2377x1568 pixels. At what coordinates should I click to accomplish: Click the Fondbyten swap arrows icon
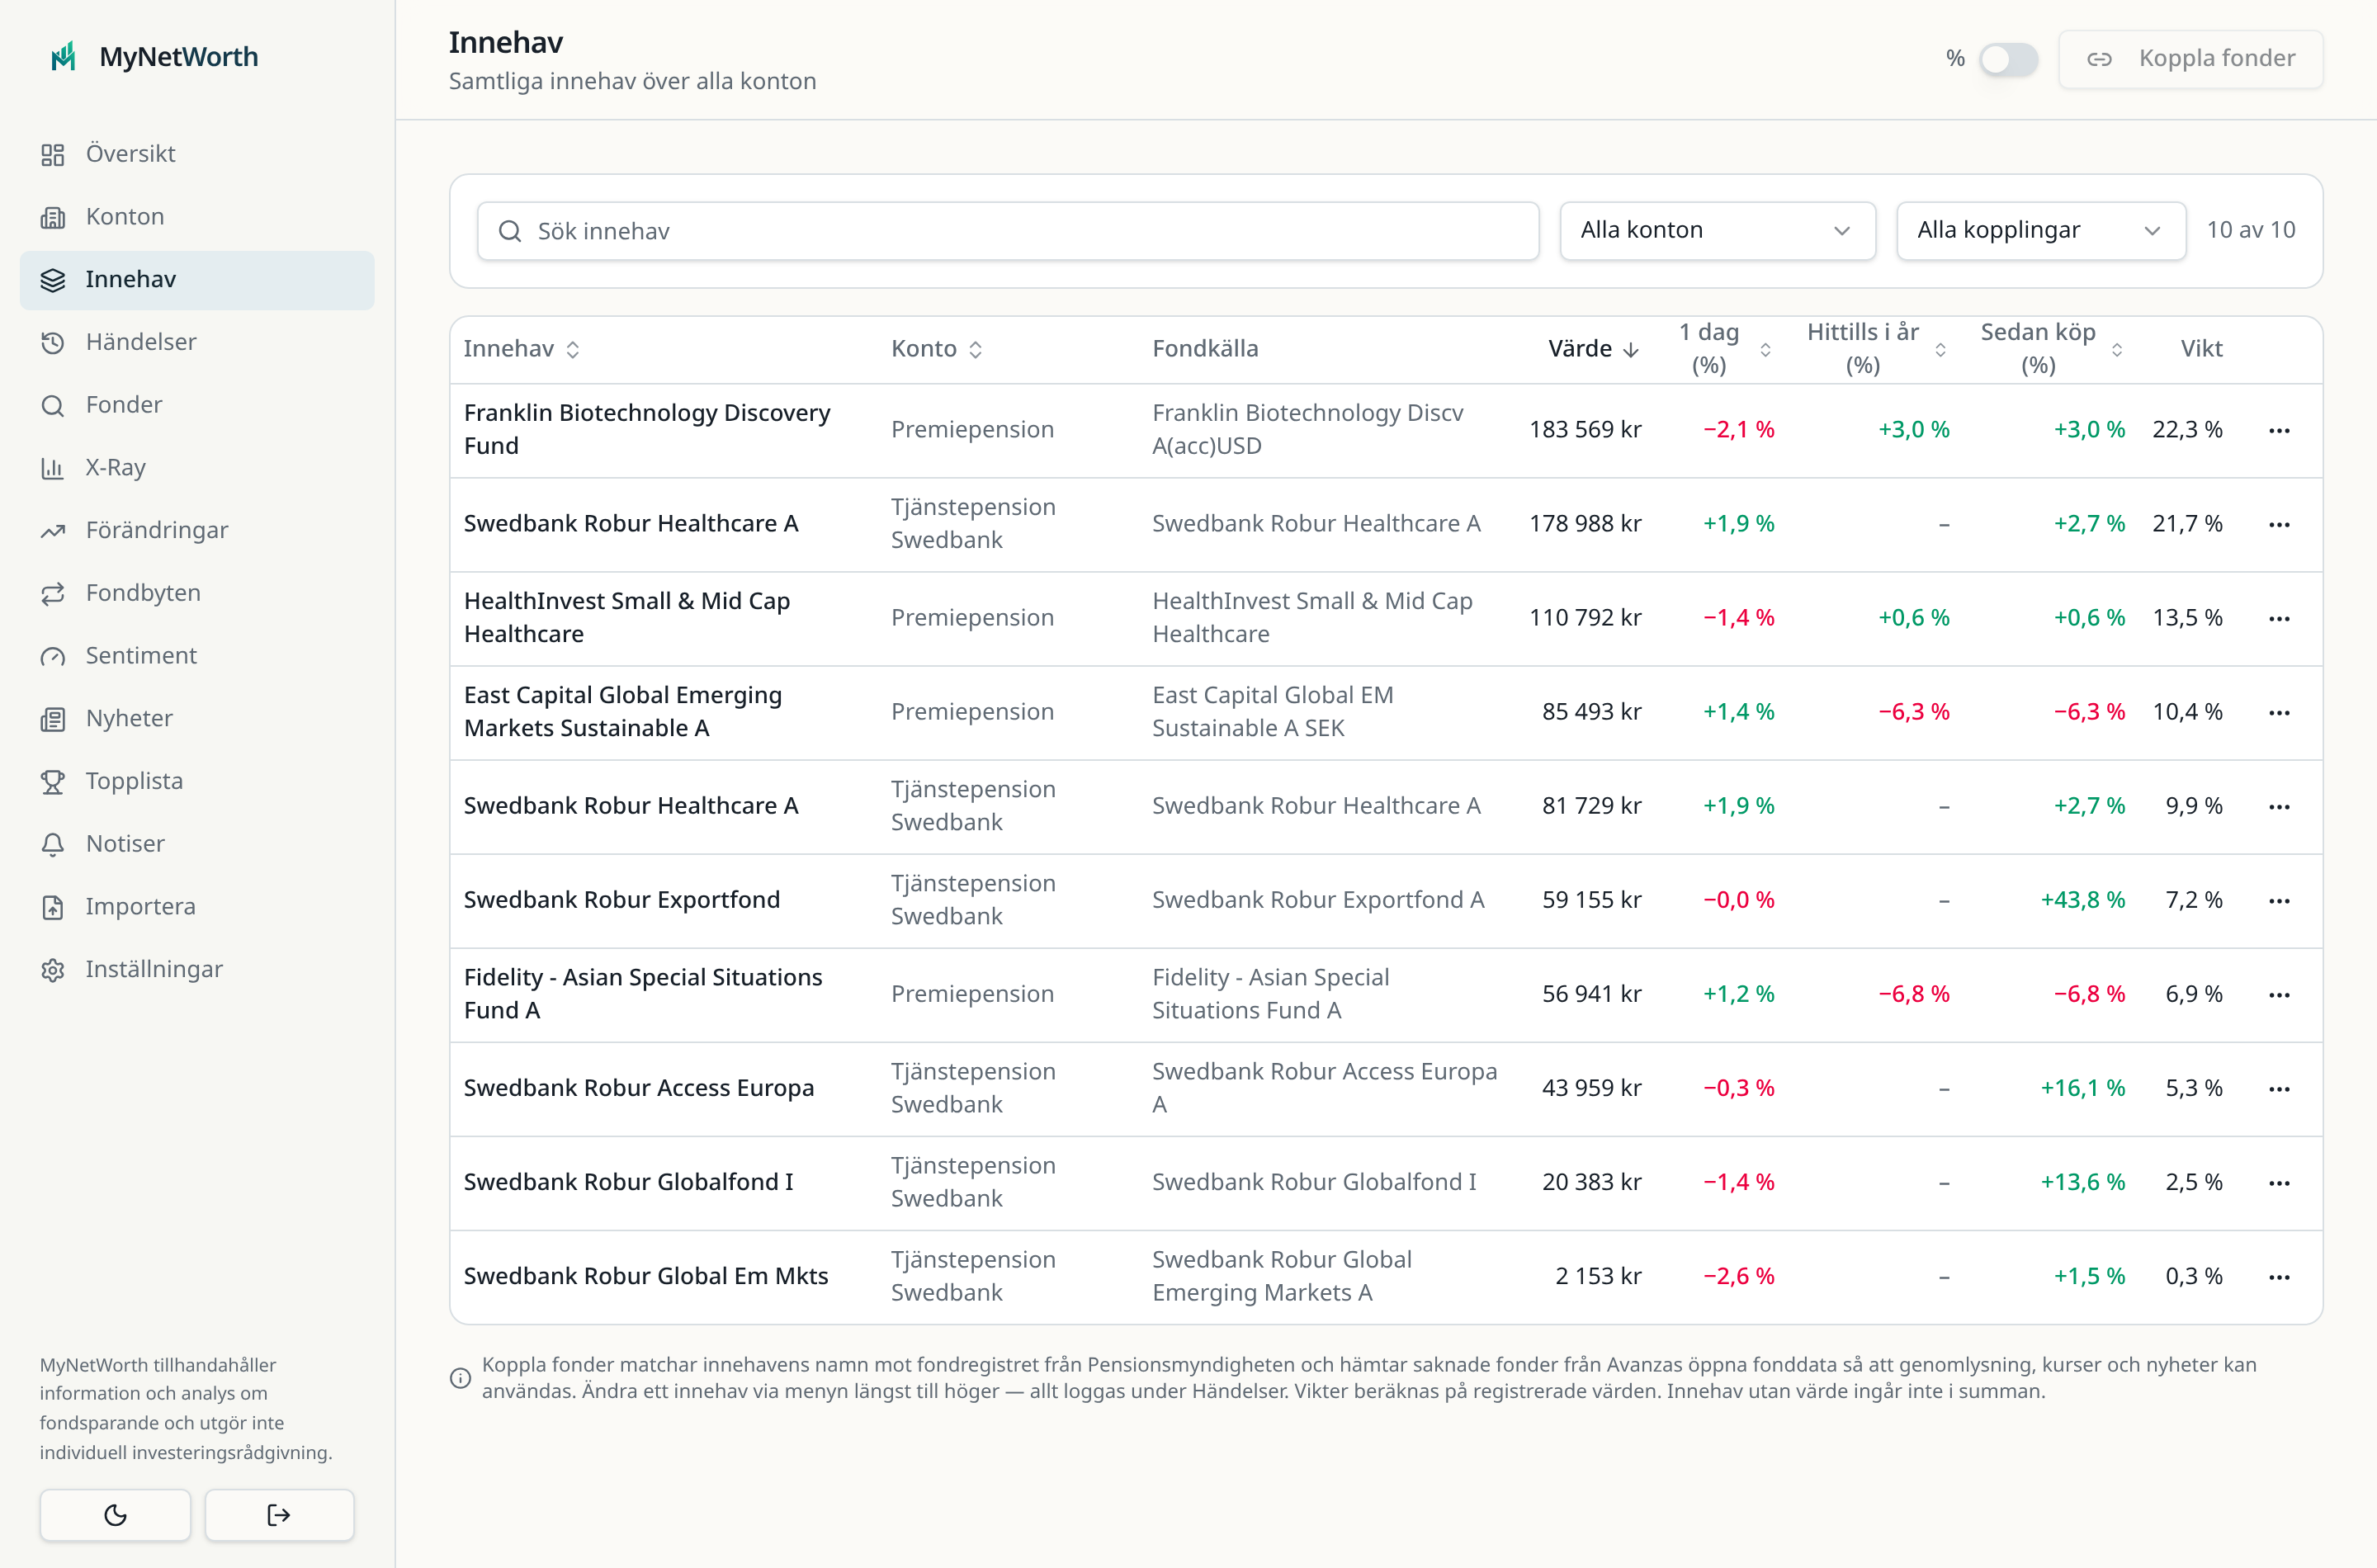pyautogui.click(x=53, y=594)
